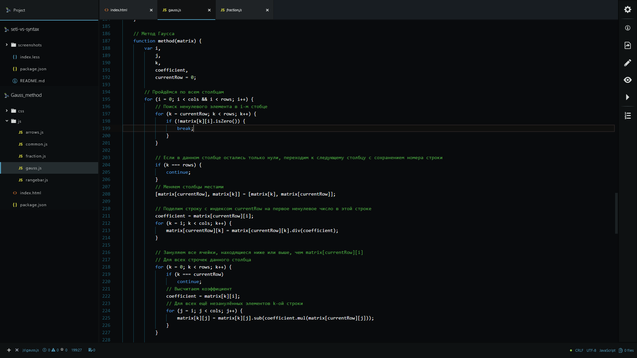Open the settings gear icon top right

(628, 10)
